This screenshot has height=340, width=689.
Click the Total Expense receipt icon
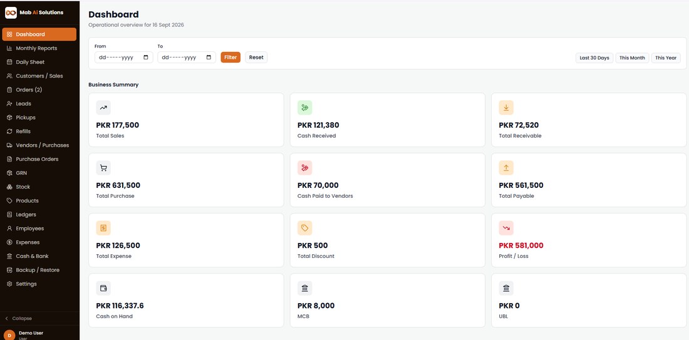pos(103,228)
